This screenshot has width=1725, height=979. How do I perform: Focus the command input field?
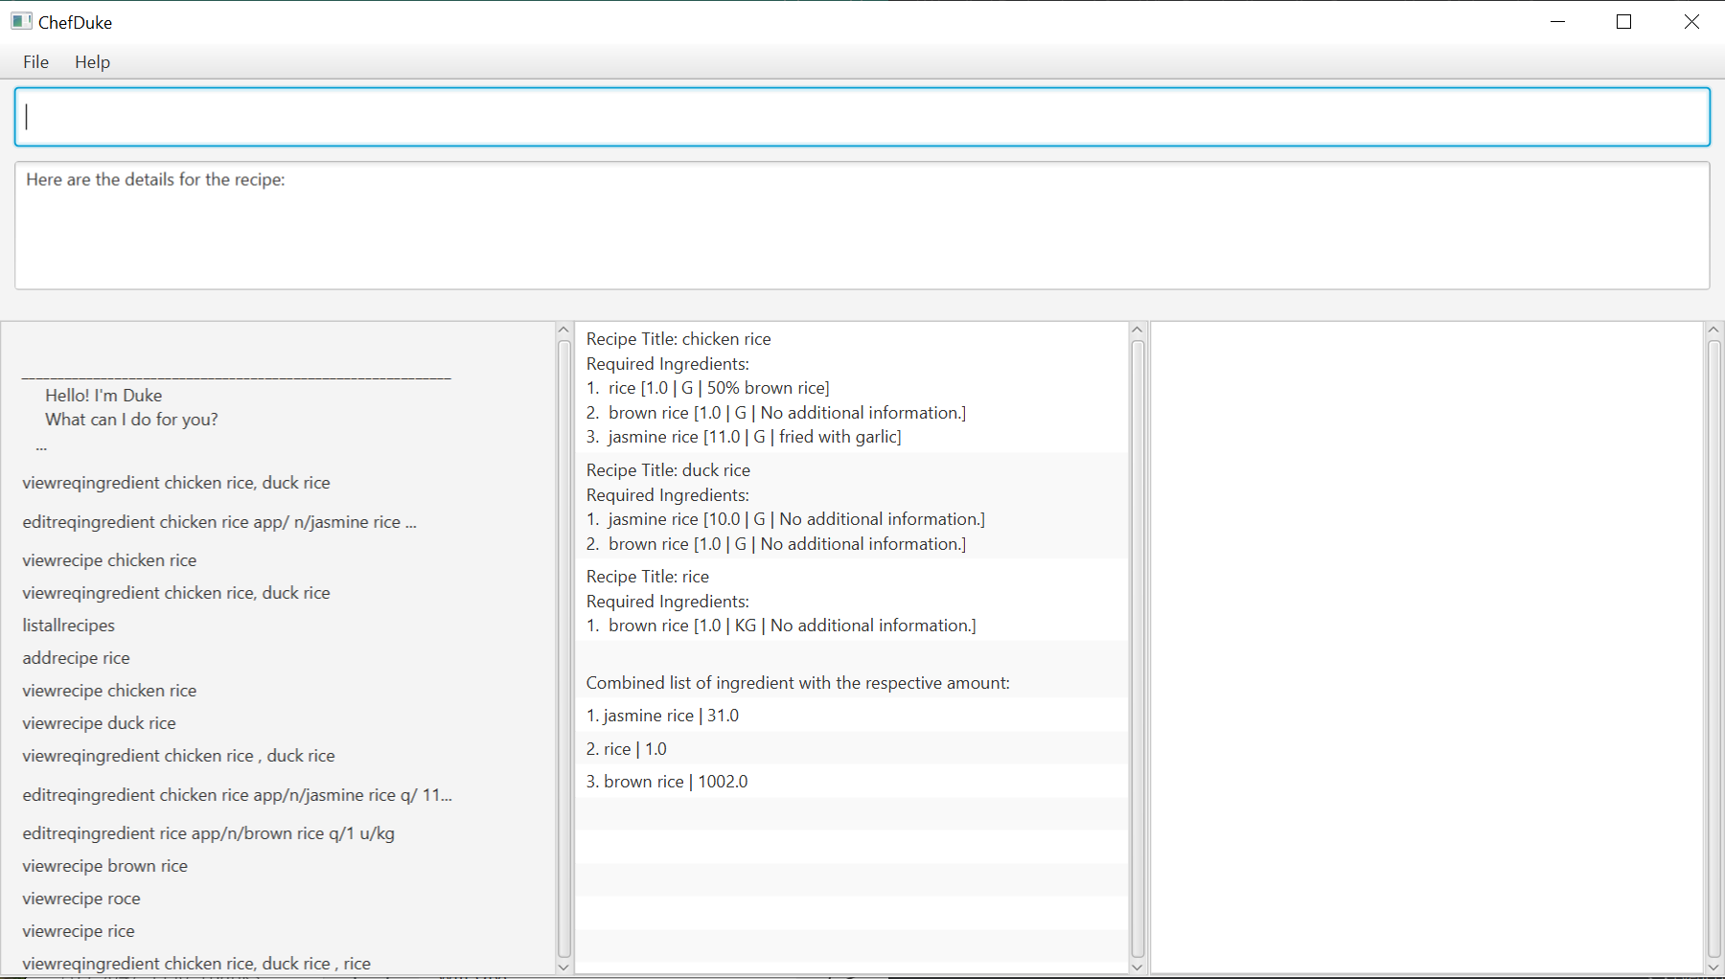click(862, 117)
